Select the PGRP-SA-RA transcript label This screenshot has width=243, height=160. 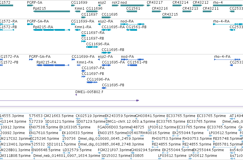[x=38, y=21]
